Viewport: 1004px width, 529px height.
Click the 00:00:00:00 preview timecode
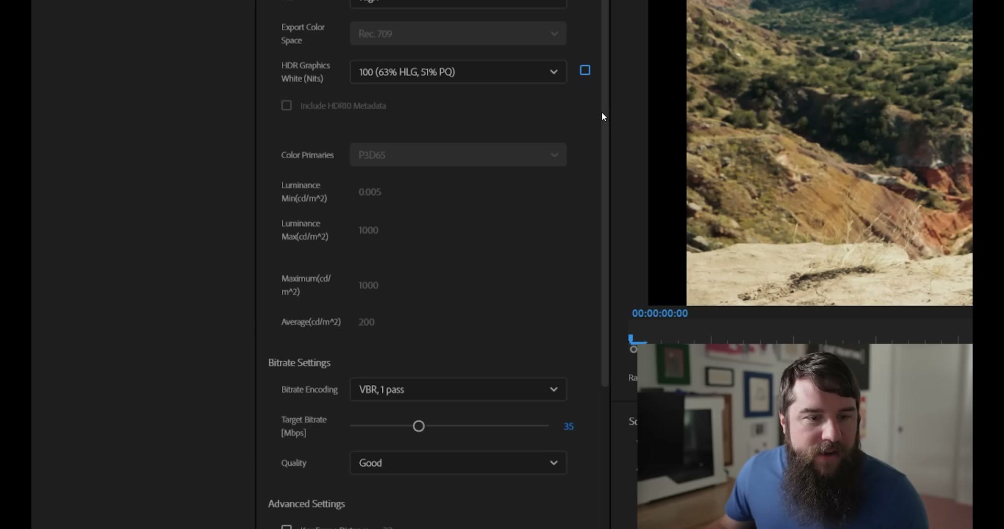660,313
